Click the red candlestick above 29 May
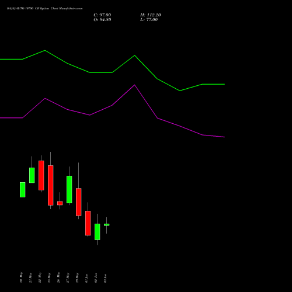 [x=79, y=202]
